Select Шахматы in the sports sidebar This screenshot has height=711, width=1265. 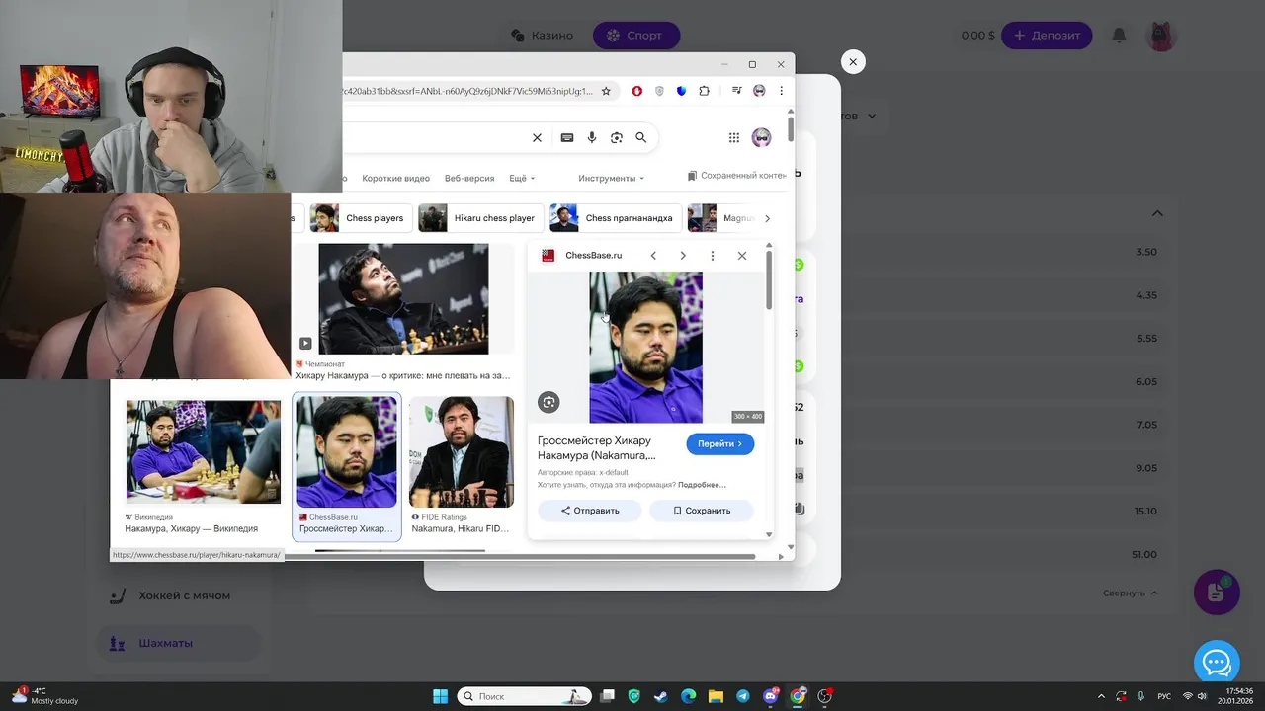178,643
